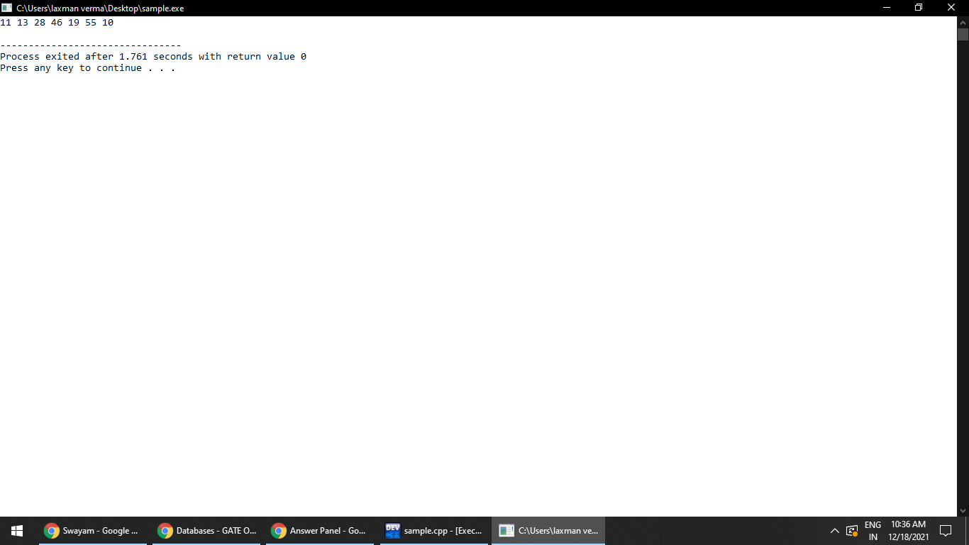The height and width of the screenshot is (545, 969).
Task: Show hidden system tray icons
Action: tap(834, 531)
